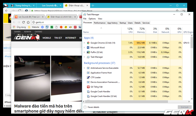Click the Puffin bird logo icon
Viewport: 196px width, 116px height.
tap(6, 6)
